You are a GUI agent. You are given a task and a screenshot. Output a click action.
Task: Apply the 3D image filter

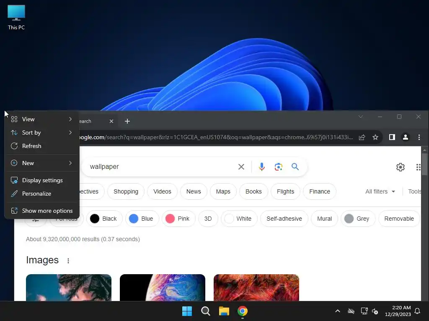208,219
